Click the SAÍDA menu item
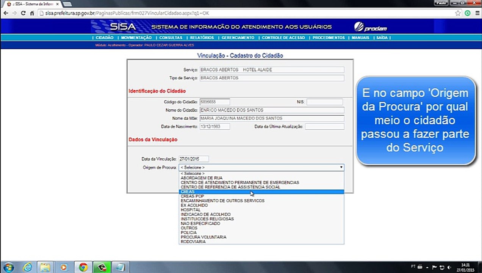Viewport: 482px width, 273px height. pos(382,38)
